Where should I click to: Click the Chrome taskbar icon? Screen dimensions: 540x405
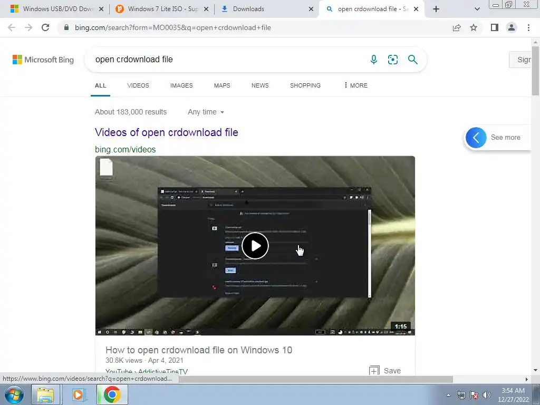(112, 394)
